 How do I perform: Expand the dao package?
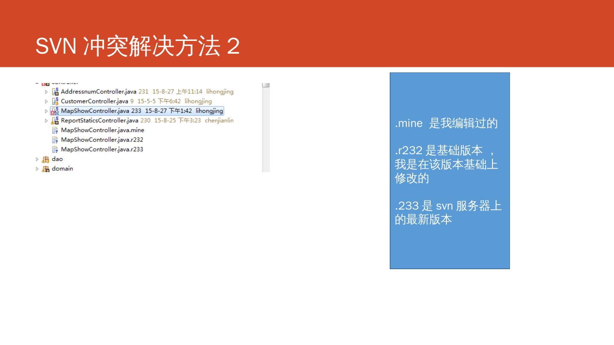coord(37,159)
